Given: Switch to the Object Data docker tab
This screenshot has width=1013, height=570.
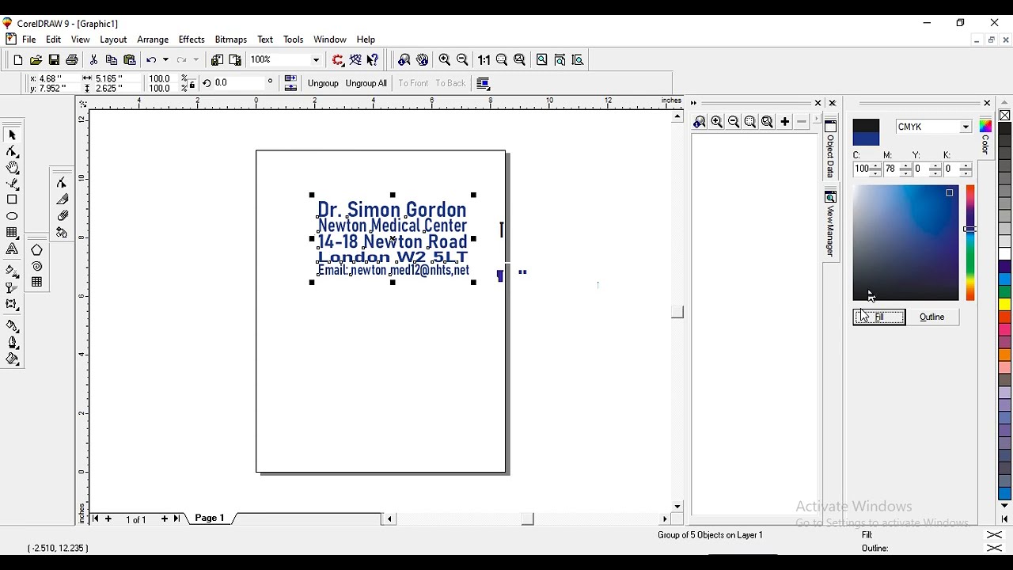Looking at the screenshot, I should pyautogui.click(x=831, y=150).
